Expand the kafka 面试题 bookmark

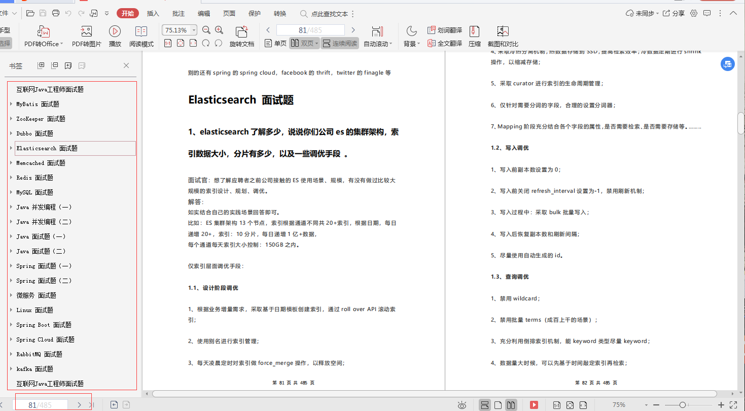point(11,369)
